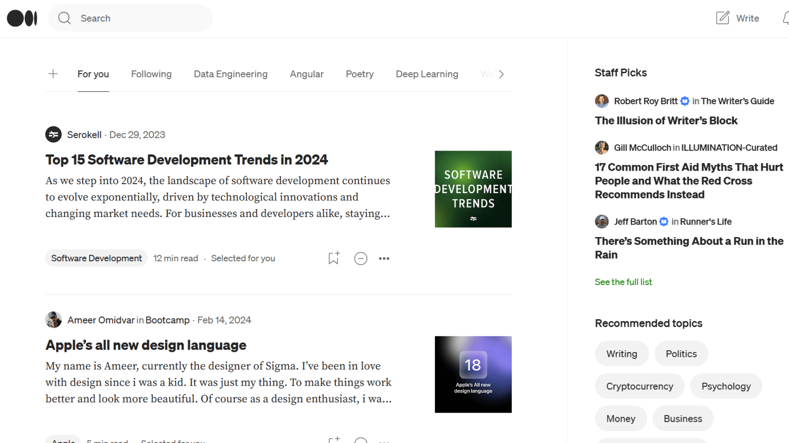Select the Cryptocurrency recommended topic
Image resolution: width=789 pixels, height=443 pixels.
(x=639, y=386)
